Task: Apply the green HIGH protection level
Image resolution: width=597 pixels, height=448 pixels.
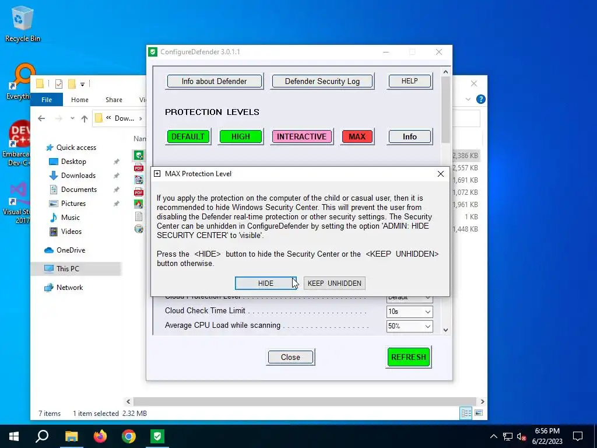Action: (x=241, y=136)
